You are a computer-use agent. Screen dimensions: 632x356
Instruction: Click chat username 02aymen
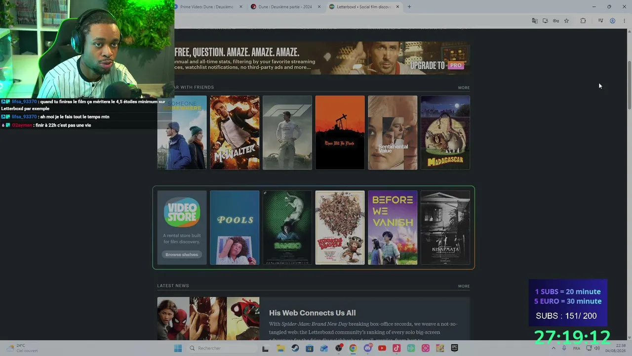tap(22, 125)
